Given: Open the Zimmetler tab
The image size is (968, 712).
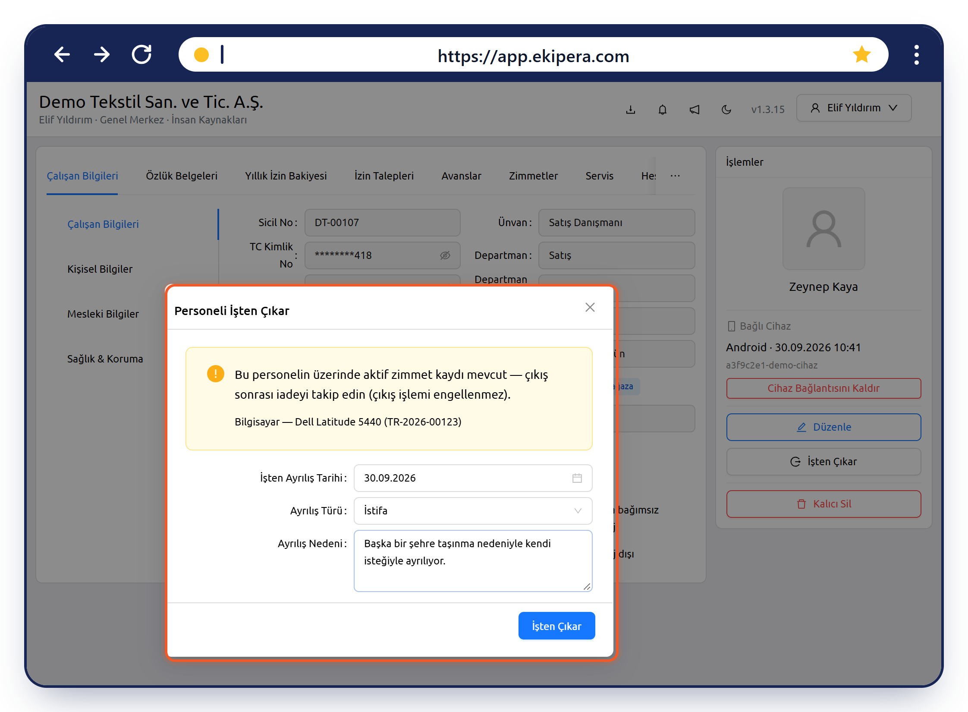Looking at the screenshot, I should [533, 176].
